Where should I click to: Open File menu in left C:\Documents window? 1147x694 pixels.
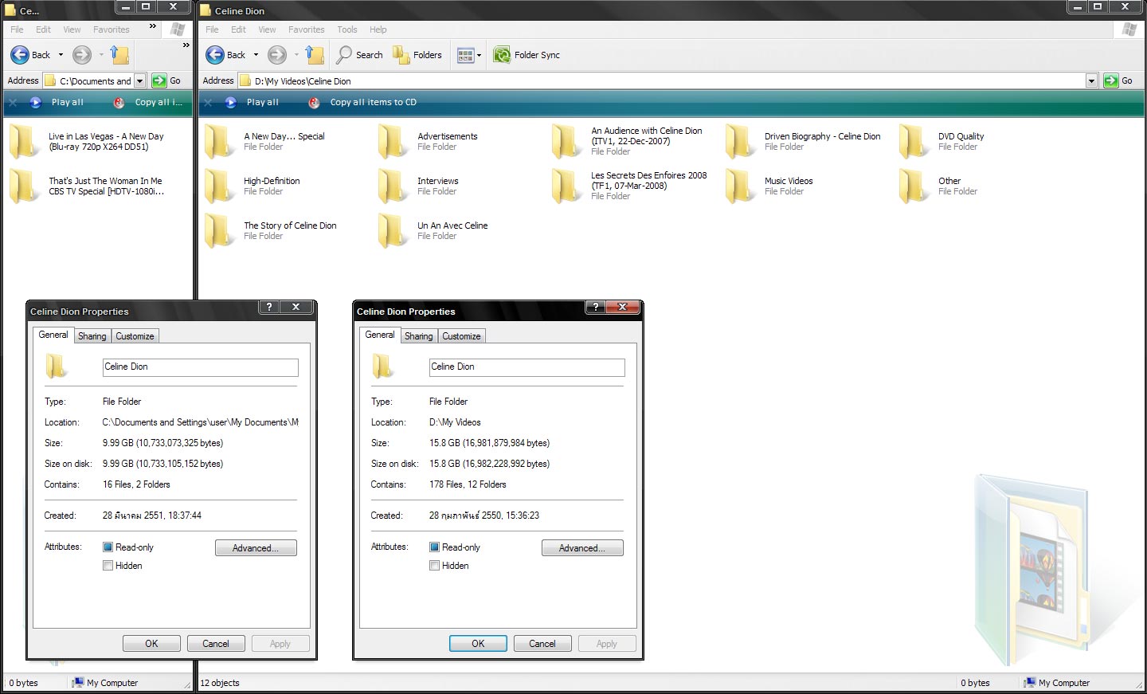(x=17, y=29)
